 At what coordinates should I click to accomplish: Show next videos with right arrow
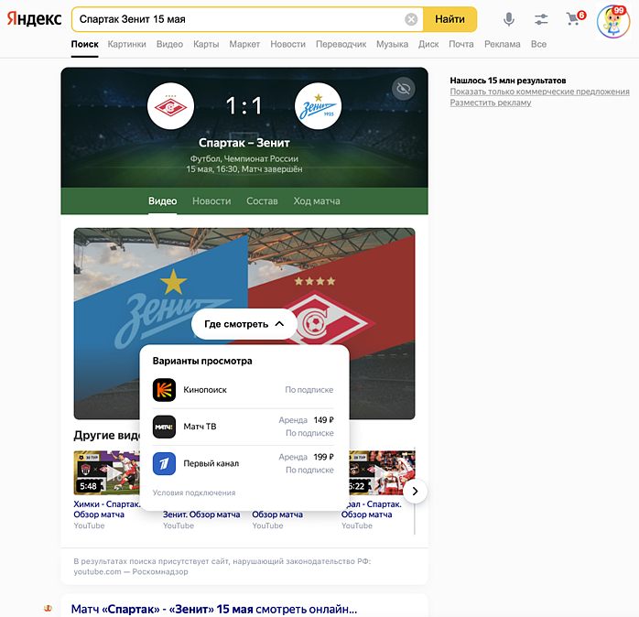coord(415,492)
